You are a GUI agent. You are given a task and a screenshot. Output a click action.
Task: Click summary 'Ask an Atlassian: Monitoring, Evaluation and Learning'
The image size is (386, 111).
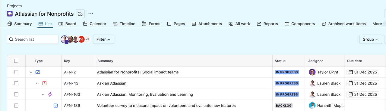[145, 94]
